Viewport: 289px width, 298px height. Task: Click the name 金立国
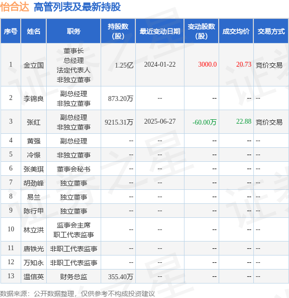(x=34, y=65)
